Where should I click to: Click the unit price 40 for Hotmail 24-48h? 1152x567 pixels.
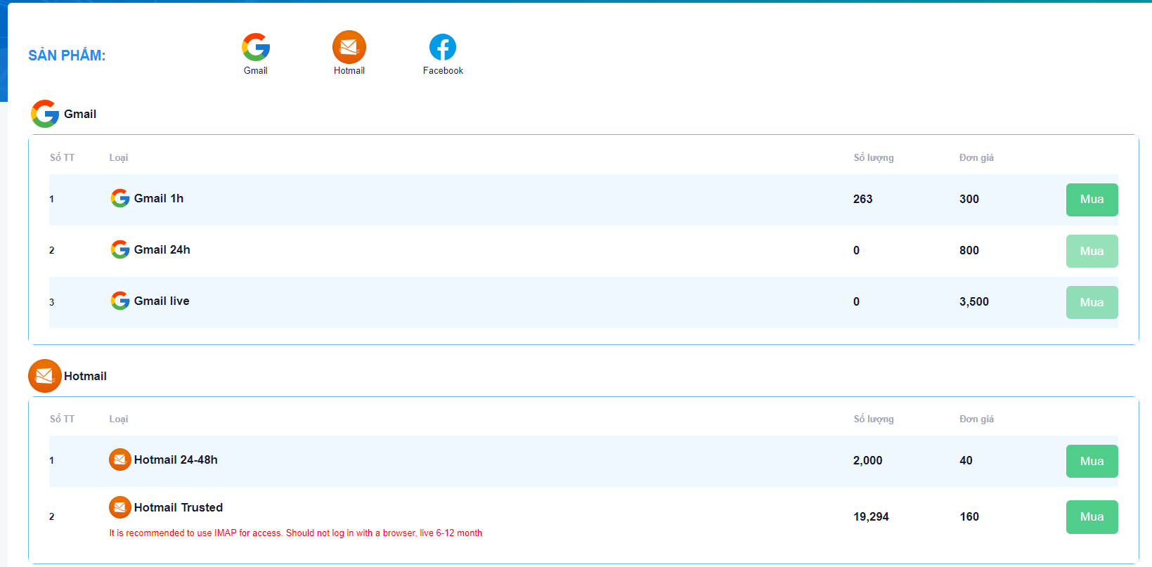click(966, 460)
